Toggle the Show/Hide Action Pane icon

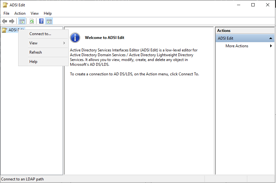pos(49,21)
